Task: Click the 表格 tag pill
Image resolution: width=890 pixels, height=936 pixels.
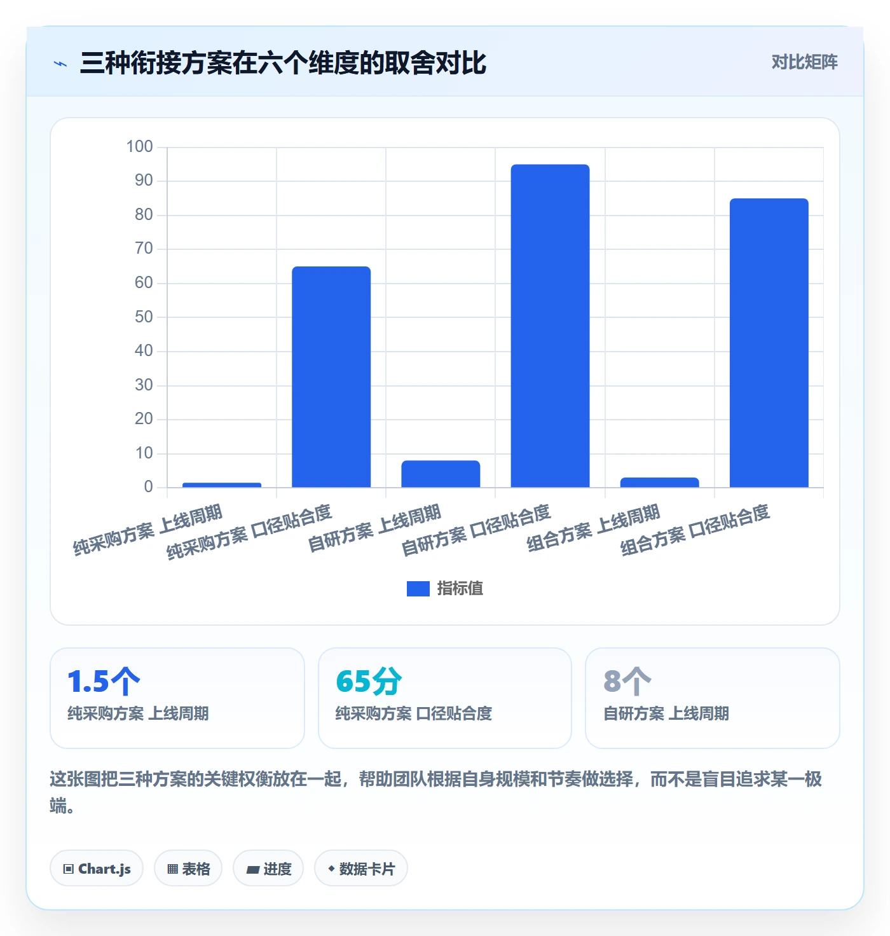Action: click(188, 869)
